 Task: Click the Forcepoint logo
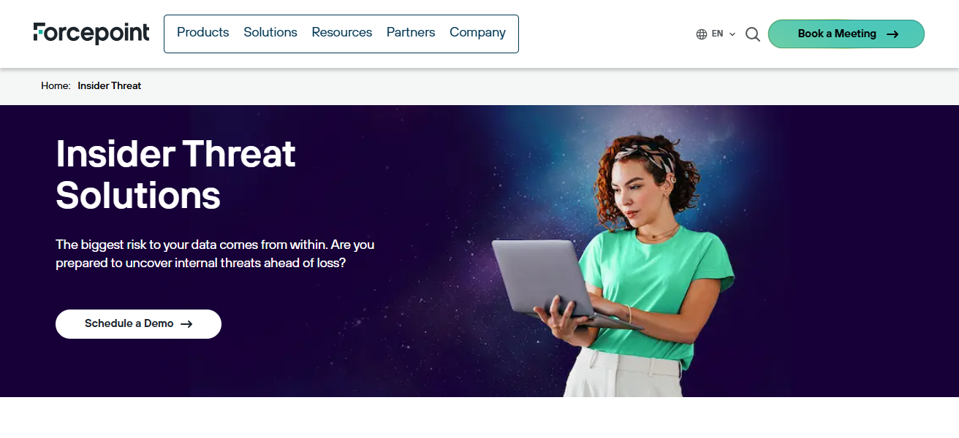pos(91,34)
